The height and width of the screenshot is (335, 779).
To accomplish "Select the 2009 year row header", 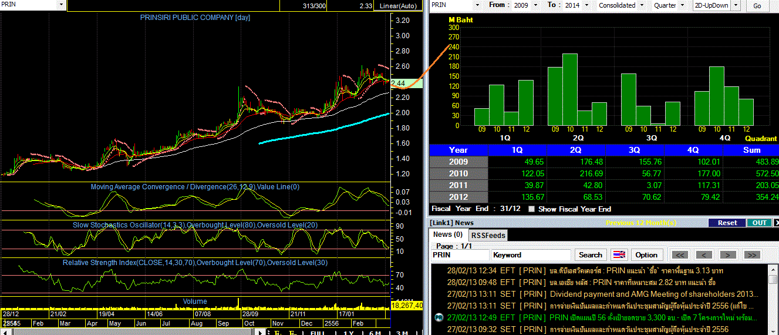I will pos(458,162).
